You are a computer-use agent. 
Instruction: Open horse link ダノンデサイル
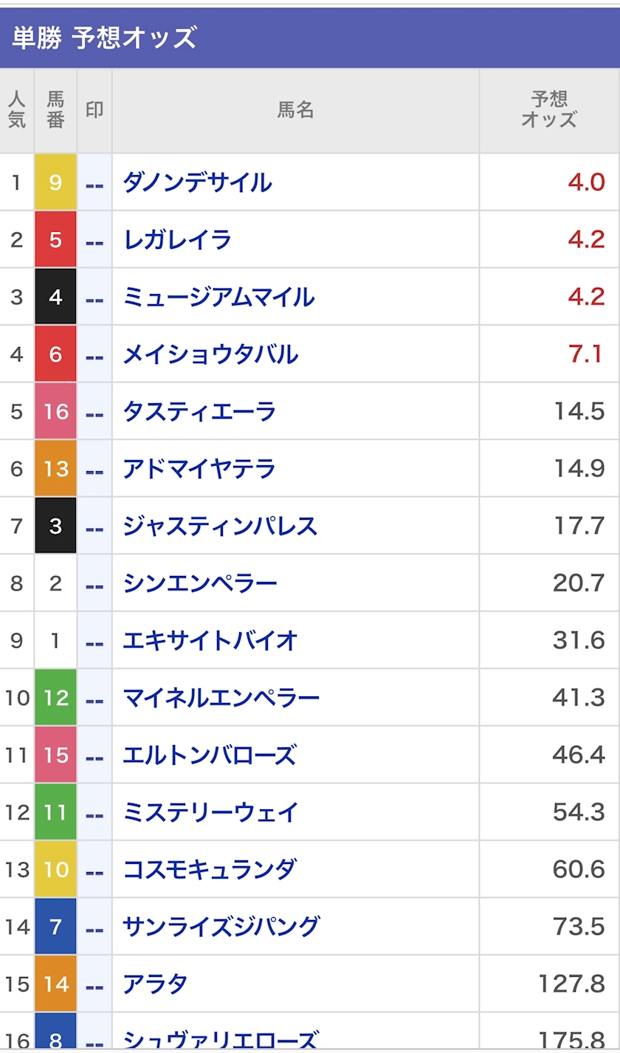197,182
